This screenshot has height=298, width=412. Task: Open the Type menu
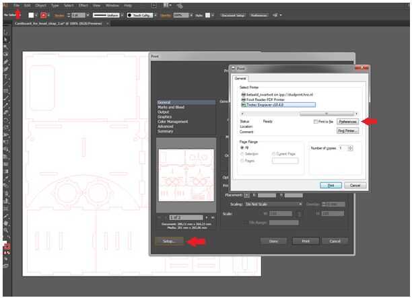pos(55,5)
